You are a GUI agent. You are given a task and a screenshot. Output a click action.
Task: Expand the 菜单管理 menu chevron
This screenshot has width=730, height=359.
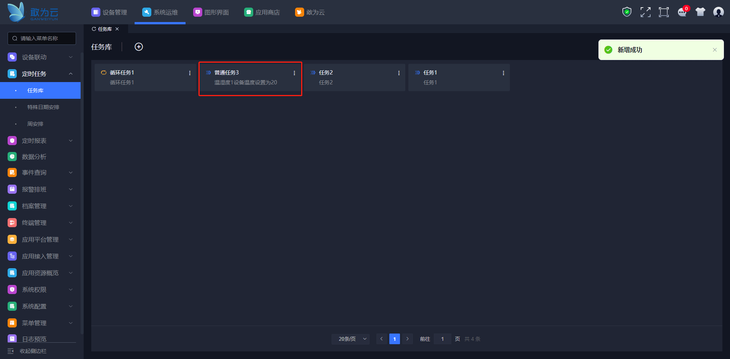pyautogui.click(x=71, y=323)
